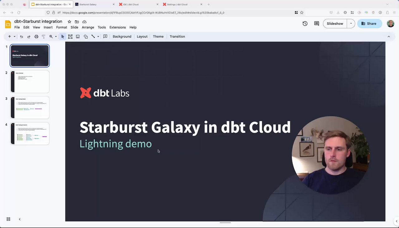This screenshot has width=399, height=228.
Task: Select slide 1 thumbnail in filmstrip
Action: click(30, 56)
